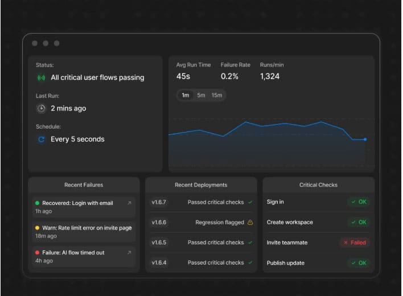The width and height of the screenshot is (403, 296).
Task: Open the rate limit warning entry
Action: pyautogui.click(x=84, y=232)
